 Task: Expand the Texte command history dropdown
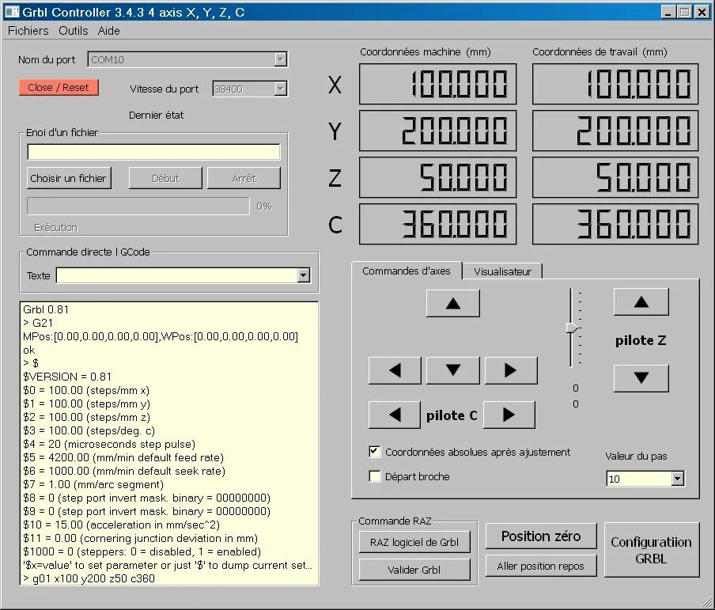tap(303, 275)
